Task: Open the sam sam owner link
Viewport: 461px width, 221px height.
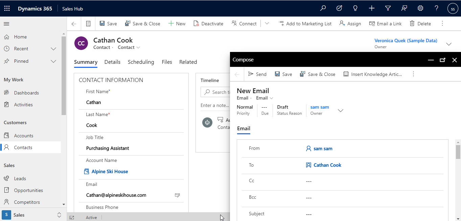Action: tap(320, 107)
